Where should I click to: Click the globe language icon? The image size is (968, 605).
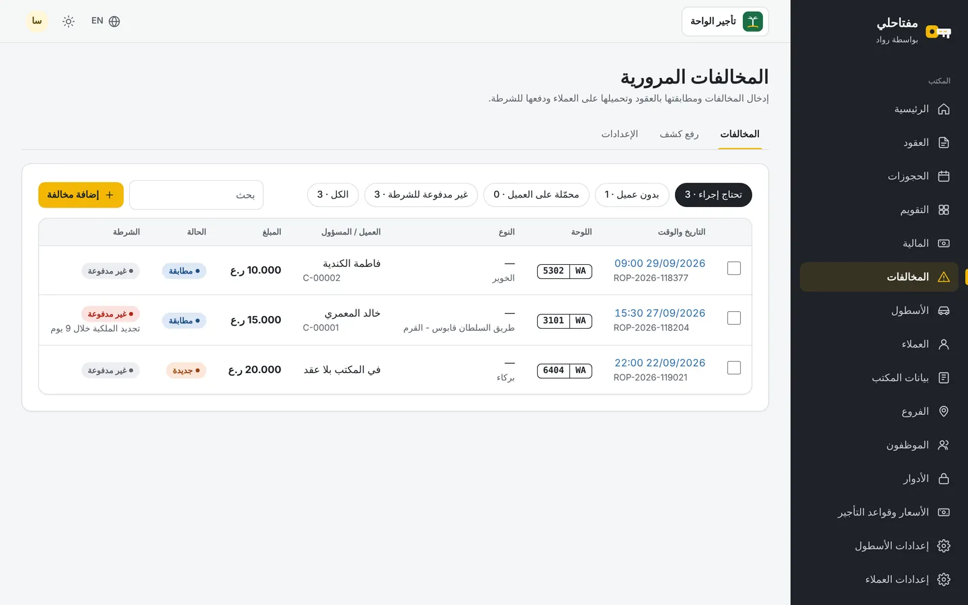pyautogui.click(x=114, y=22)
